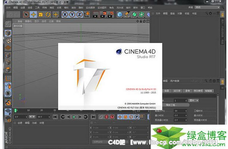The width and height of the screenshot is (228, 149).
Task: Play the animation forward
Action: [x=74, y=117]
